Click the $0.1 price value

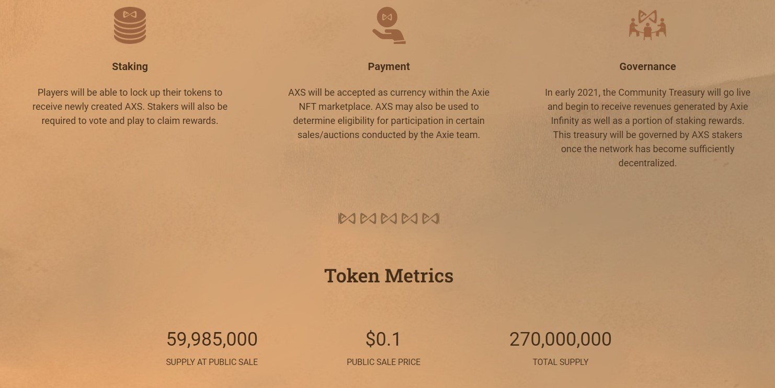383,339
